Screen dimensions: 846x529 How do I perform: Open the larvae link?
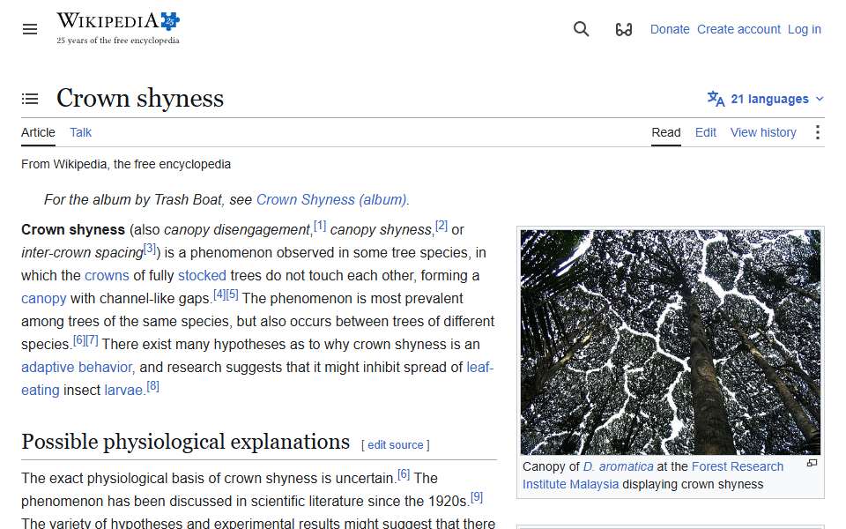[x=124, y=390]
